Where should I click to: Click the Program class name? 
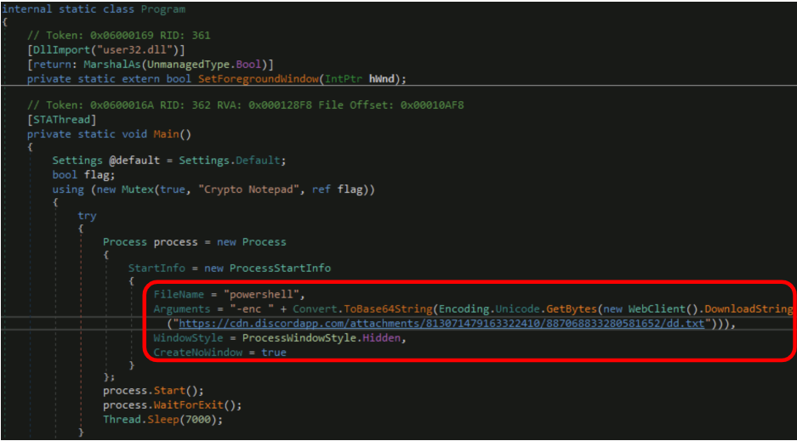point(163,9)
